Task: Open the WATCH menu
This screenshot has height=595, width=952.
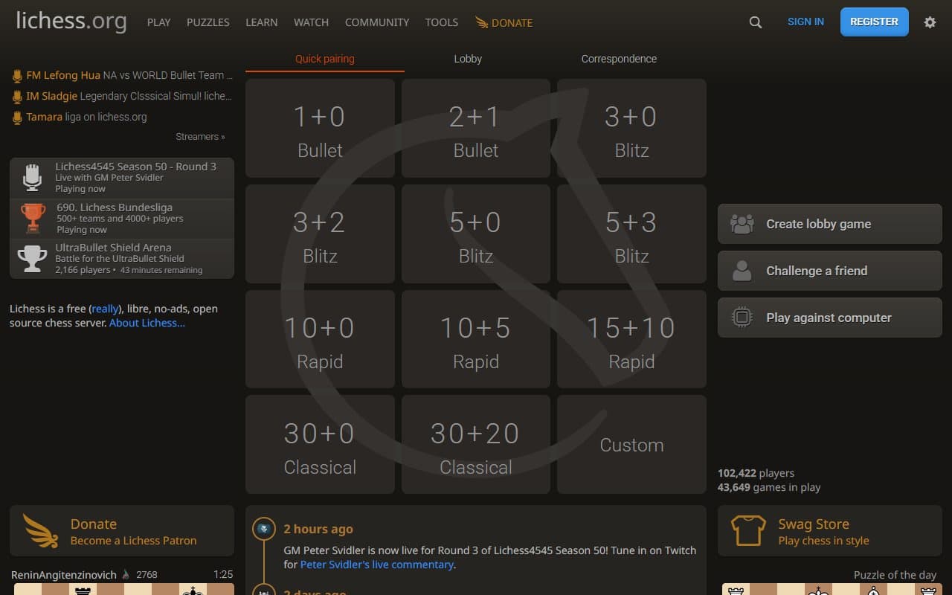Action: point(311,22)
